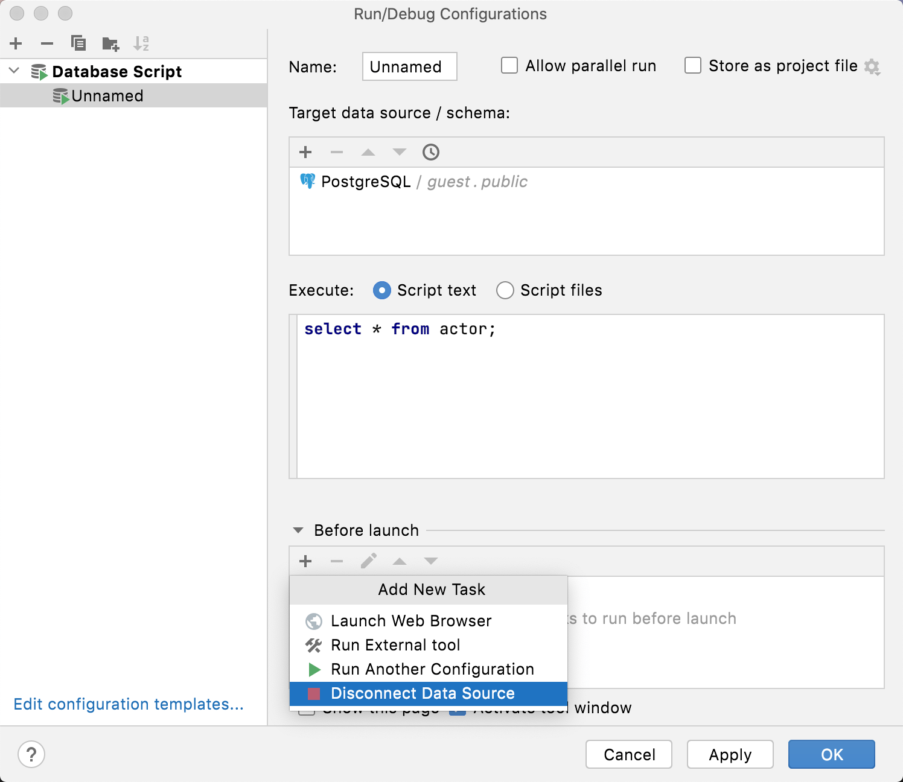The image size is (903, 782).
Task: Edit the before launch task
Action: tap(368, 561)
